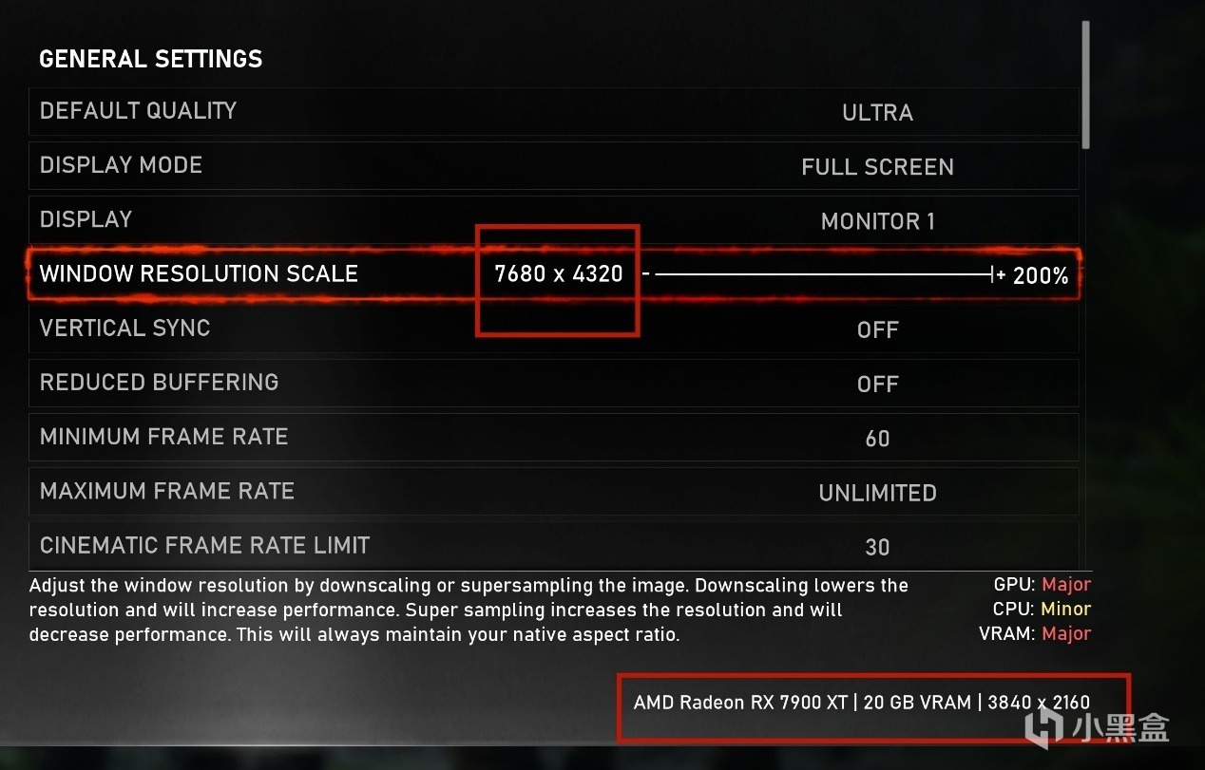Click the minus icon of the resolution scale slider
This screenshot has height=770, width=1205.
[645, 275]
